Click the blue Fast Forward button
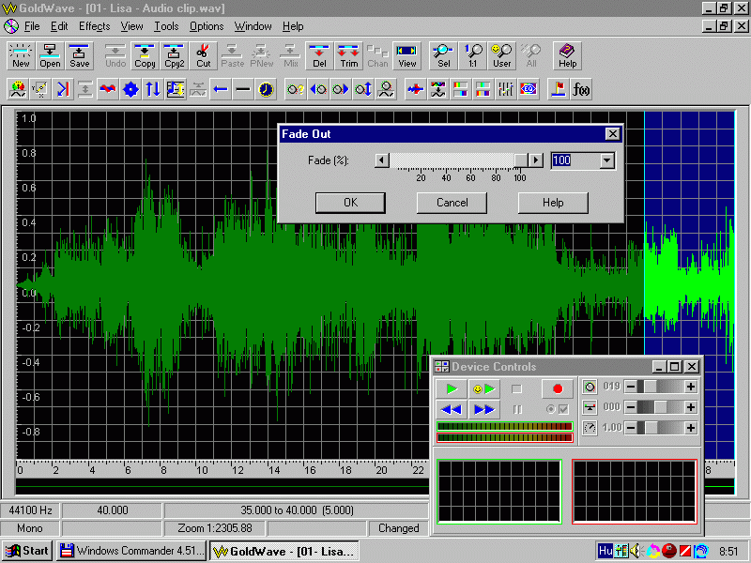 click(483, 409)
